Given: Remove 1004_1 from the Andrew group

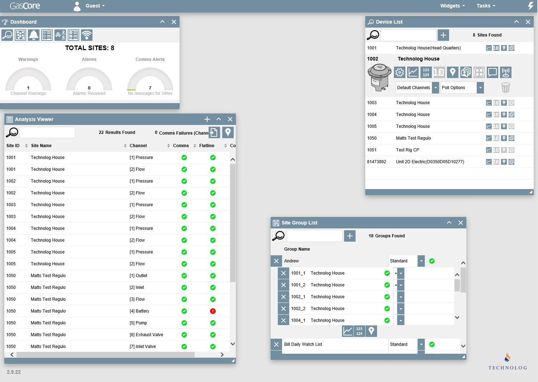Looking at the screenshot, I should click(x=284, y=320).
